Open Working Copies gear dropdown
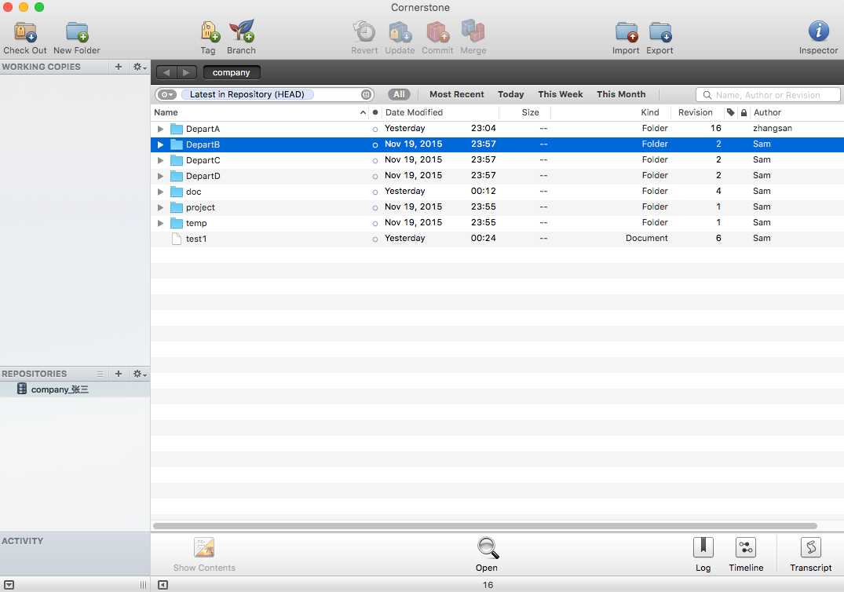 140,67
